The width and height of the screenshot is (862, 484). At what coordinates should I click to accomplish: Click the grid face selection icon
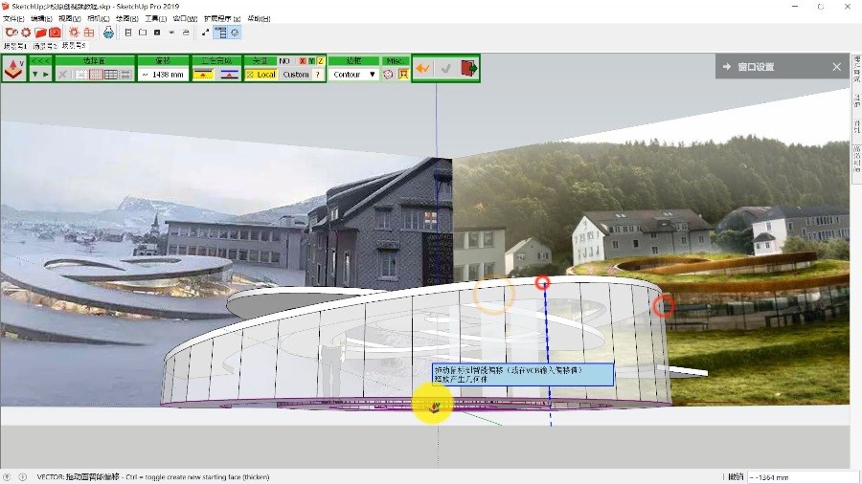[x=111, y=75]
